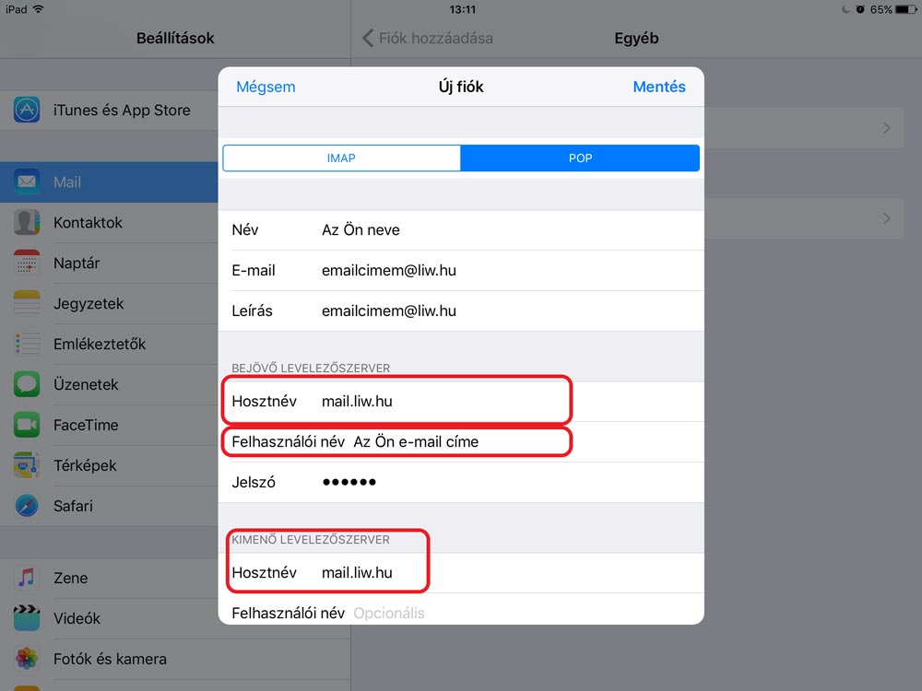The image size is (922, 691).
Task: Select the POP account type segment
Action: tap(580, 158)
